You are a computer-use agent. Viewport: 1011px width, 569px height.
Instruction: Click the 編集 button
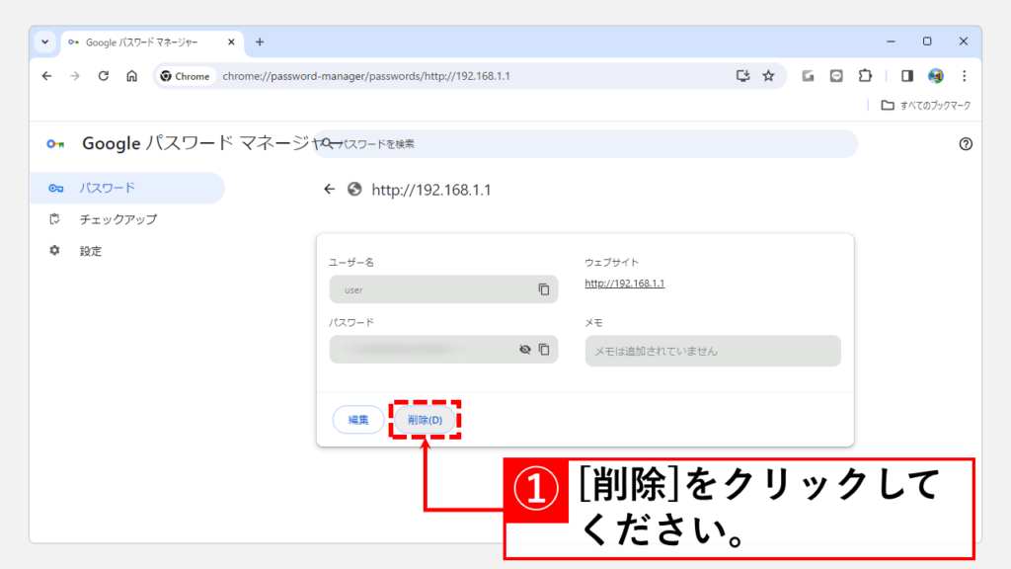click(357, 420)
